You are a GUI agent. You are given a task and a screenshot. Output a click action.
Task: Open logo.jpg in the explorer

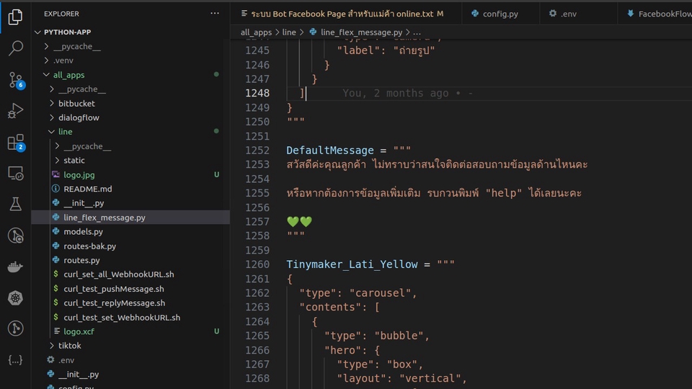click(79, 174)
